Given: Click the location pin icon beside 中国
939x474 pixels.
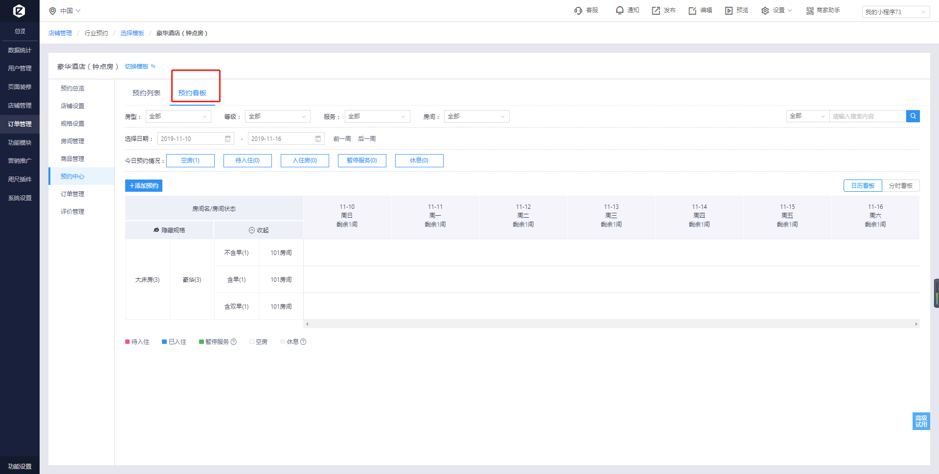Looking at the screenshot, I should [x=52, y=11].
